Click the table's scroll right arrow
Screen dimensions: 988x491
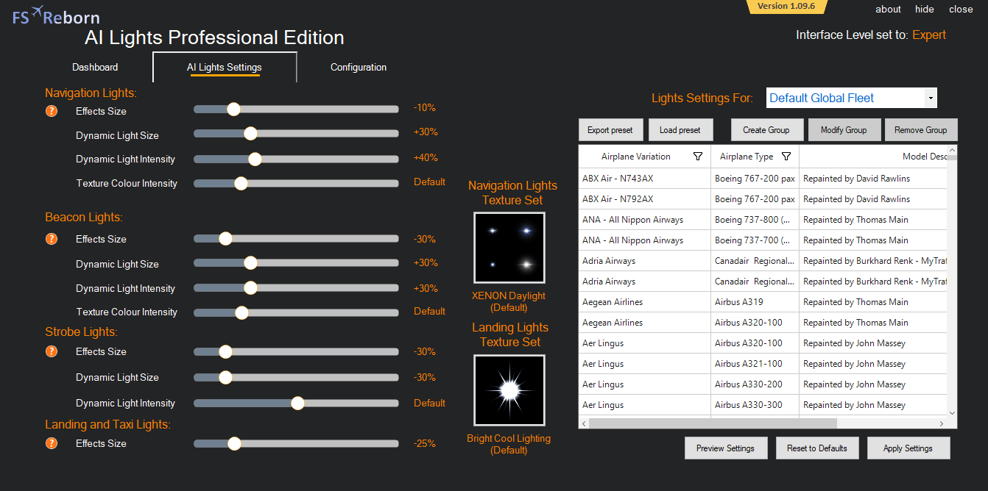pos(941,423)
